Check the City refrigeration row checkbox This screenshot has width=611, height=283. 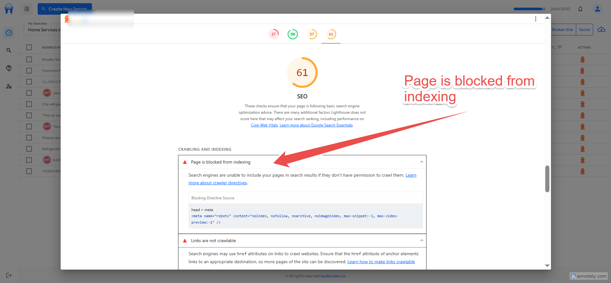[29, 104]
